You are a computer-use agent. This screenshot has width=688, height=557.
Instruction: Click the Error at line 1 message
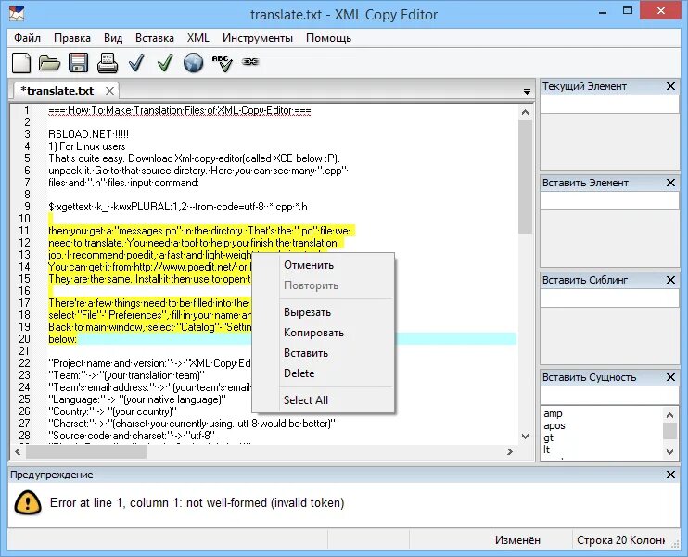[197, 502]
